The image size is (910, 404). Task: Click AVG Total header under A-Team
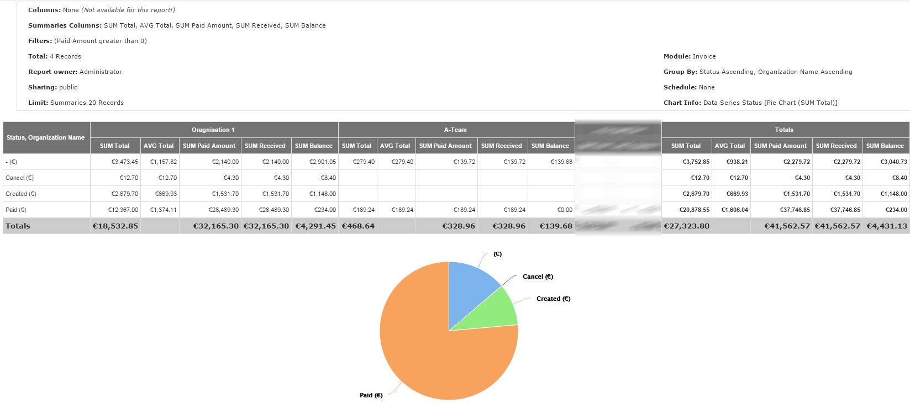point(395,146)
